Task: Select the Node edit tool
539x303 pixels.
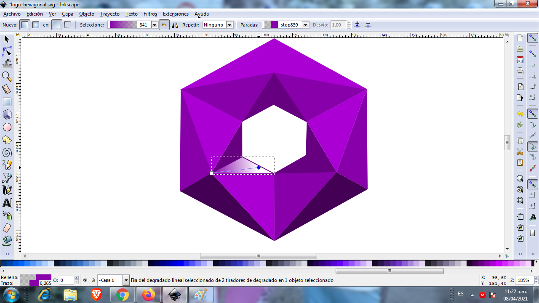Action: click(x=7, y=51)
